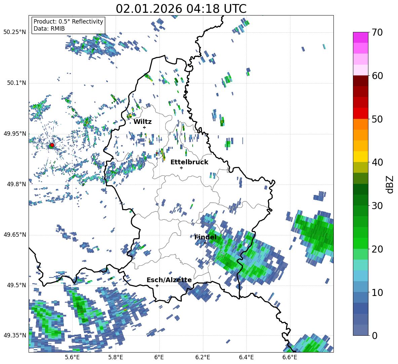Click the 40 value on the colorbar

[377, 162]
